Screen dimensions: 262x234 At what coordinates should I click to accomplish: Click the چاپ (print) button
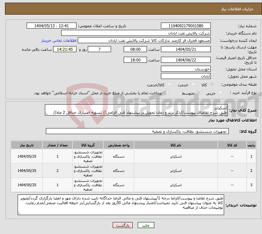click(x=146, y=225)
